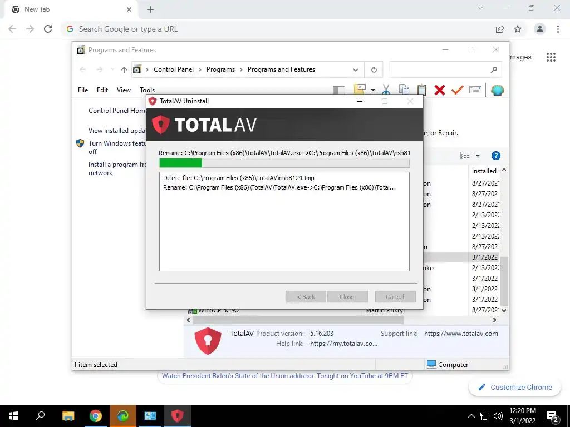Open the view options dropdown arrow
Screen dimensions: 570x427
pos(478,156)
